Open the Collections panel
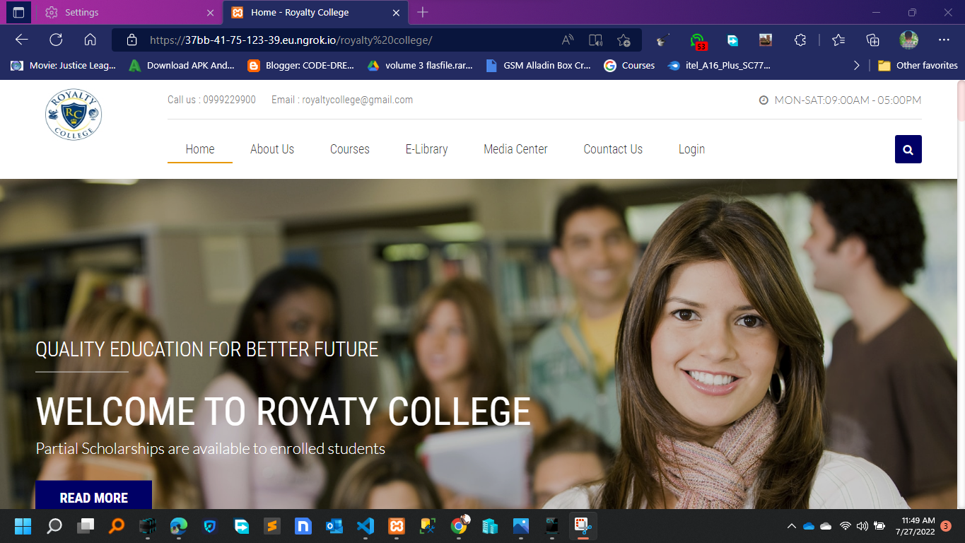 pyautogui.click(x=873, y=40)
